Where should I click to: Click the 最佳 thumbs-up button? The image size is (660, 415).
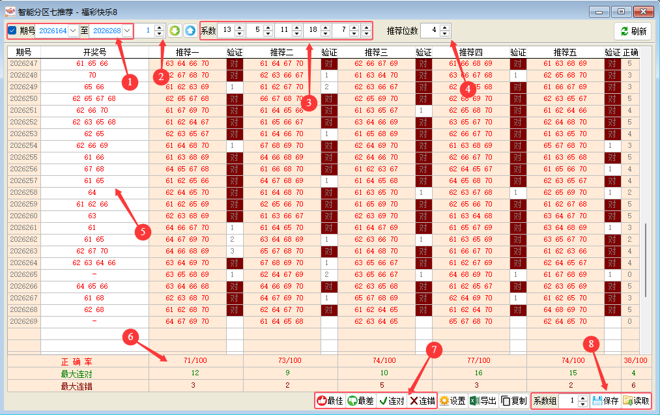tap(330, 401)
